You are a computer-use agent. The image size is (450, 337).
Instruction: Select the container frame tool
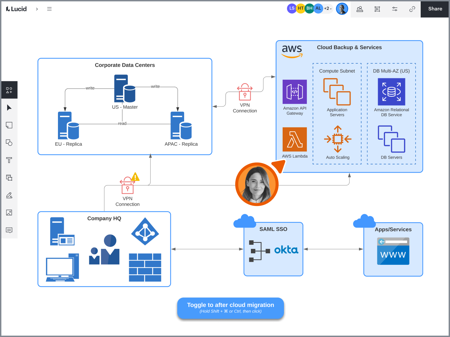(9, 178)
